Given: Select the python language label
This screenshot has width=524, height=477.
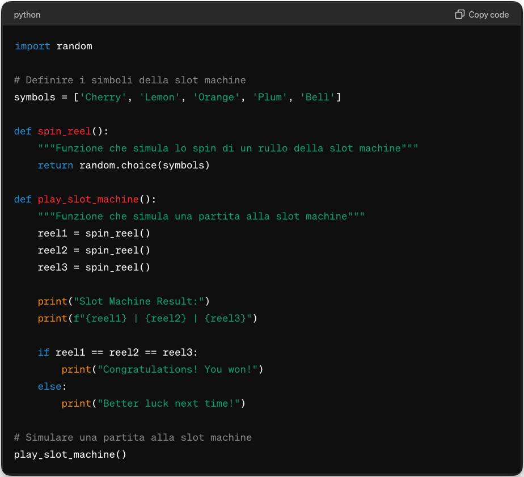Looking at the screenshot, I should point(27,15).
